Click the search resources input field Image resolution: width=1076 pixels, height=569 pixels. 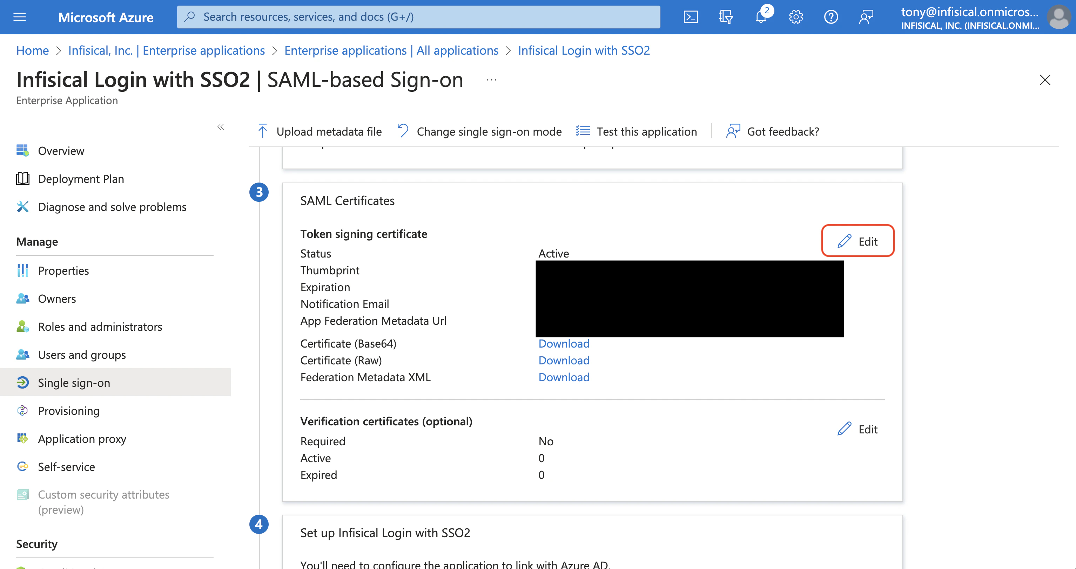[x=418, y=17]
